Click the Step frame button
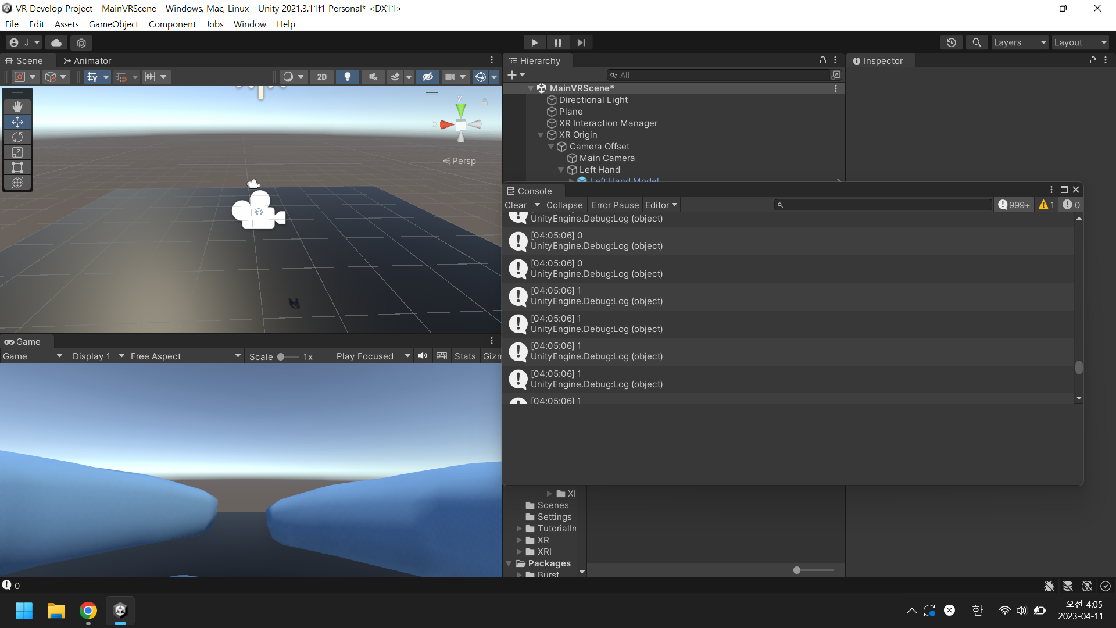Image resolution: width=1116 pixels, height=628 pixels. [581, 42]
